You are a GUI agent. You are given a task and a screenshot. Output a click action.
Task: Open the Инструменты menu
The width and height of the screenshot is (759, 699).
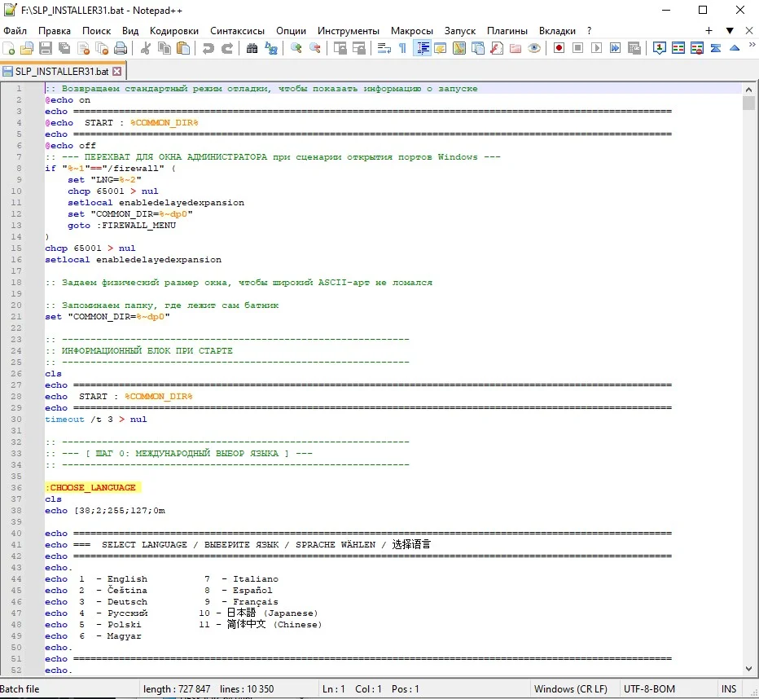[x=348, y=30]
